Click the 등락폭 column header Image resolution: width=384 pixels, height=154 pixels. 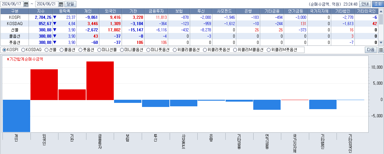tap(65, 11)
